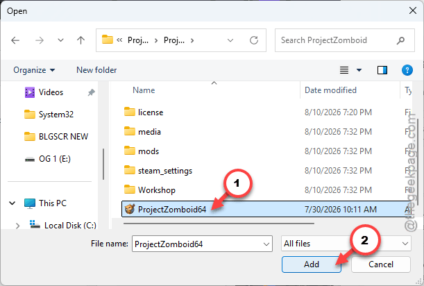Select the steam_settings folder
This screenshot has height=286, width=424.
[165, 171]
